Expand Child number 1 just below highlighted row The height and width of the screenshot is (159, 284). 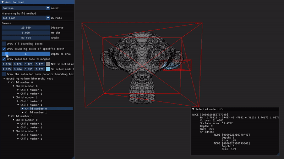[23, 112]
